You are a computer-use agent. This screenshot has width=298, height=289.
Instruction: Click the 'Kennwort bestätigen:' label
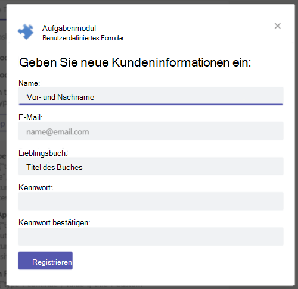[54, 223]
